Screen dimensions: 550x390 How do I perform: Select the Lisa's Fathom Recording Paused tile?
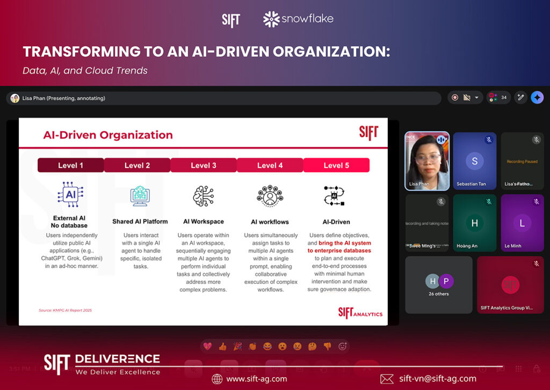click(522, 161)
